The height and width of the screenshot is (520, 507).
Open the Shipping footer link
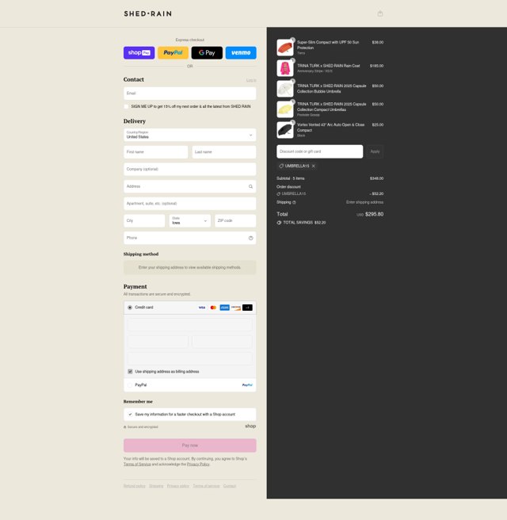tap(156, 486)
